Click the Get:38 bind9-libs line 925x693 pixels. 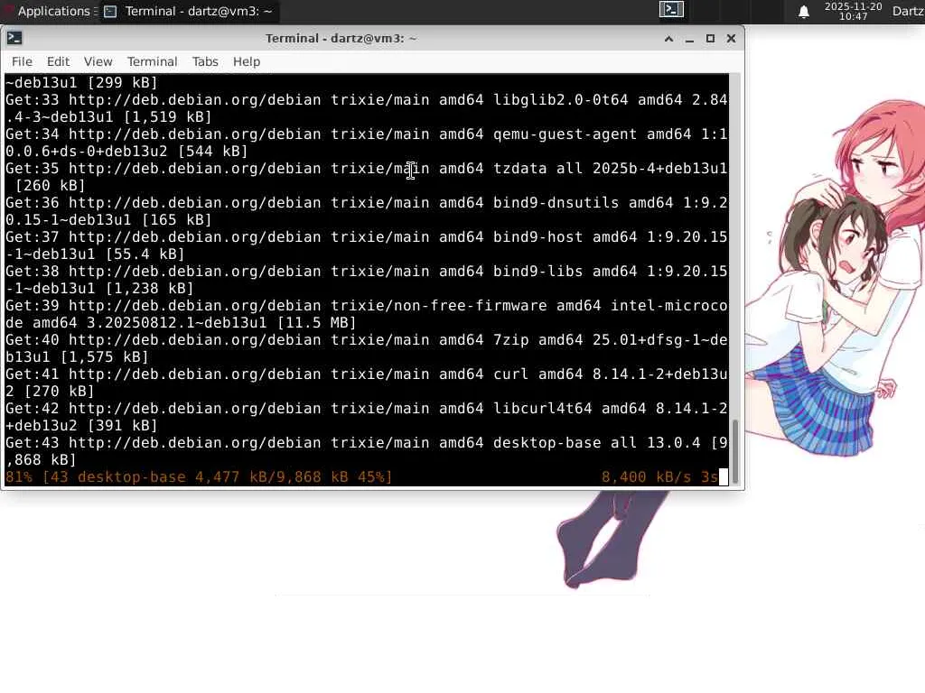[367, 280]
